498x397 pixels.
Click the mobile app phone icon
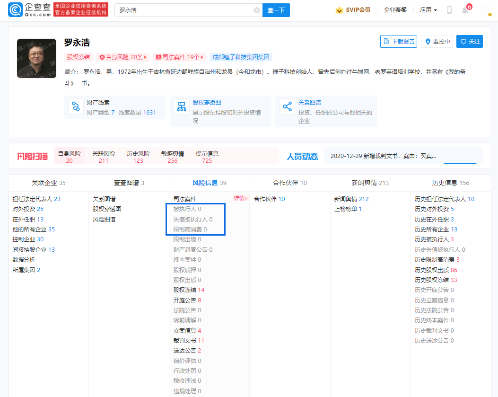click(x=448, y=9)
